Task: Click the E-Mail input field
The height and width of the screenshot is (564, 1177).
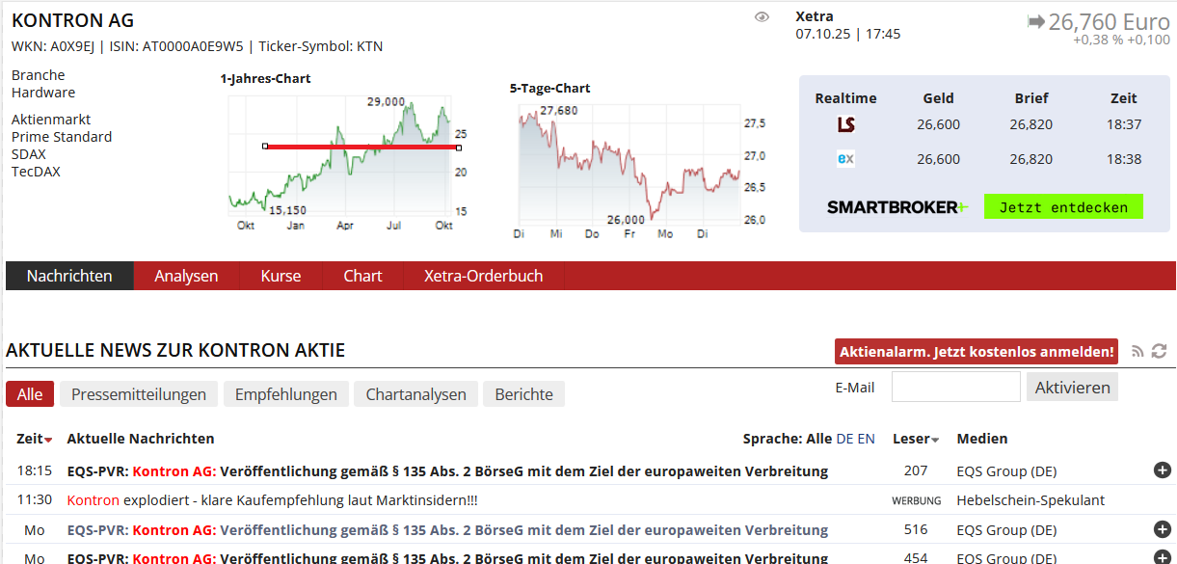Action: tap(955, 386)
